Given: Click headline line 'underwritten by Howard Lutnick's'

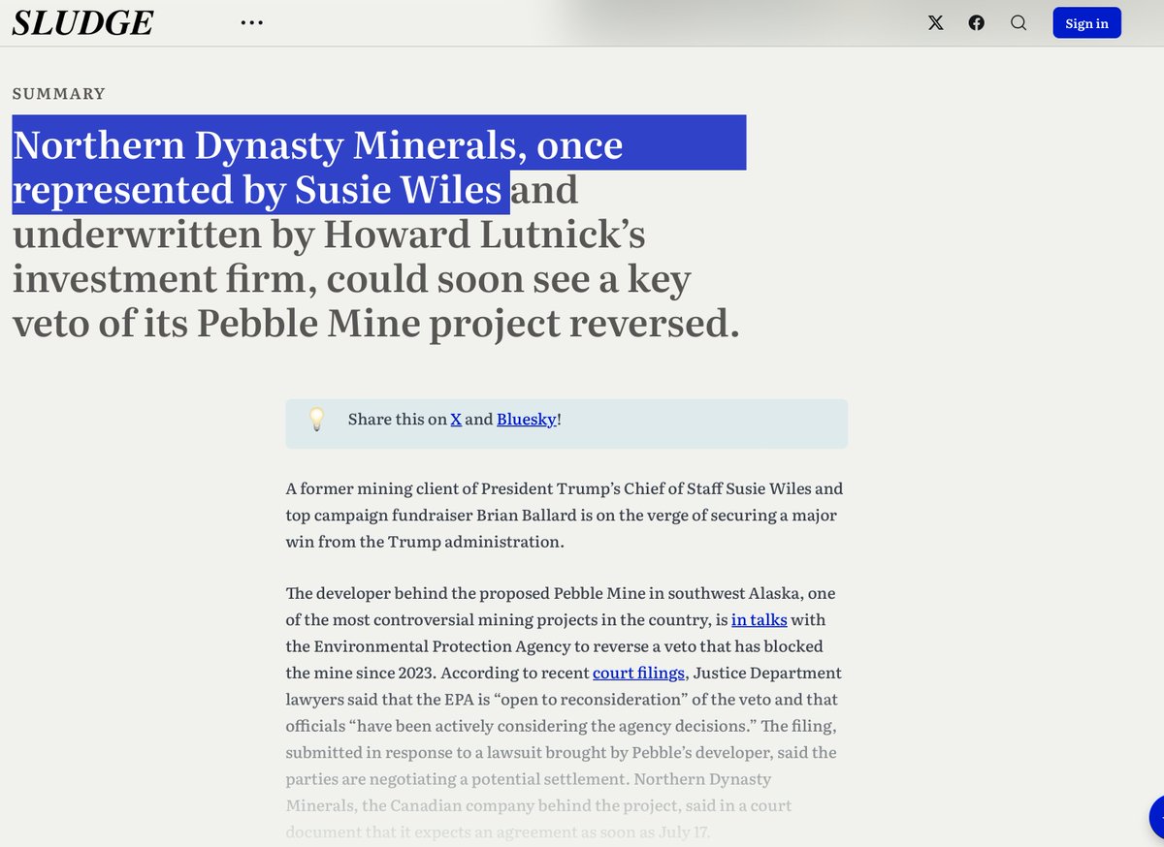Looking at the screenshot, I should click(x=329, y=234).
